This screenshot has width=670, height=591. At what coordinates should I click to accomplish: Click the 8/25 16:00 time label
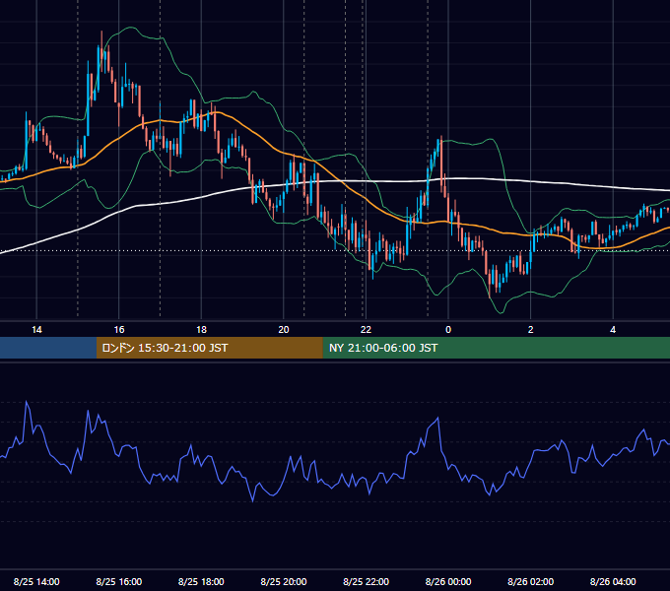point(119,581)
